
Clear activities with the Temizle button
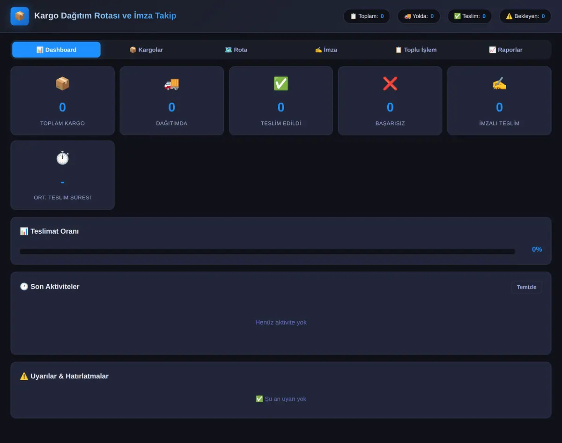pyautogui.click(x=526, y=287)
